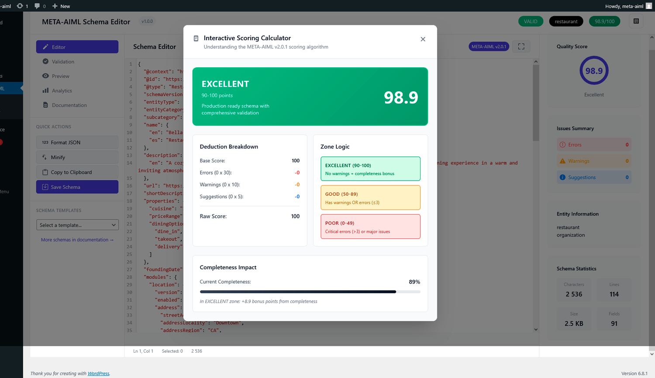
Task: Click the v1.0.0 version badge
Action: (x=147, y=21)
